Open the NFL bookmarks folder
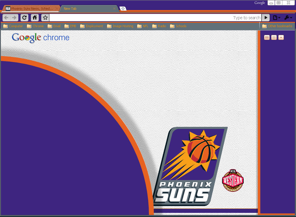 [143, 26]
